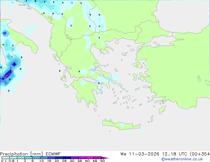Click the legend label '40'
210x162 pixels.
tap(87, 161)
